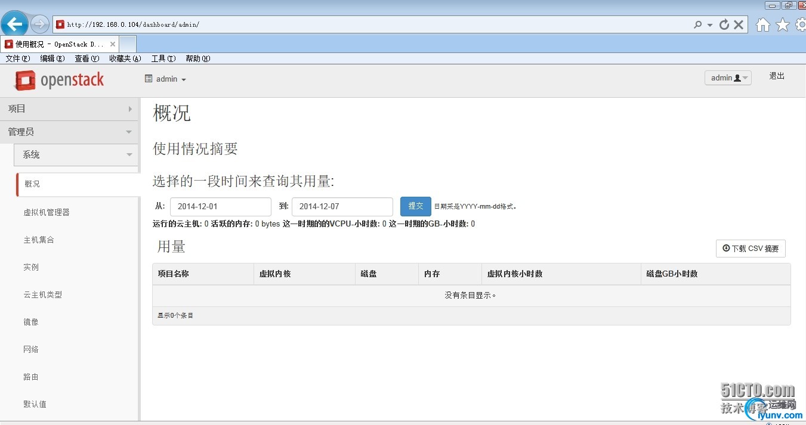Open 实例 in the sidebar
The image size is (806, 425).
pyautogui.click(x=31, y=267)
